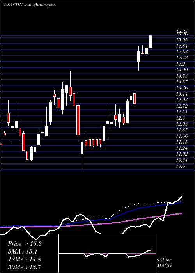The height and width of the screenshot is (273, 195).
Task: Click the 13.36 price axis label
Action: click(x=182, y=88)
